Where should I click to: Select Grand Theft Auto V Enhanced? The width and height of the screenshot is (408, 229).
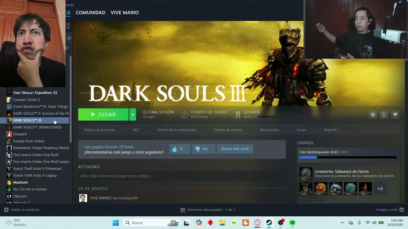[38, 169]
